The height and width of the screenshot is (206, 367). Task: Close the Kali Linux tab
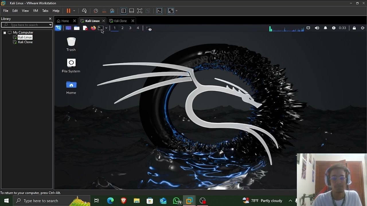coord(104,21)
